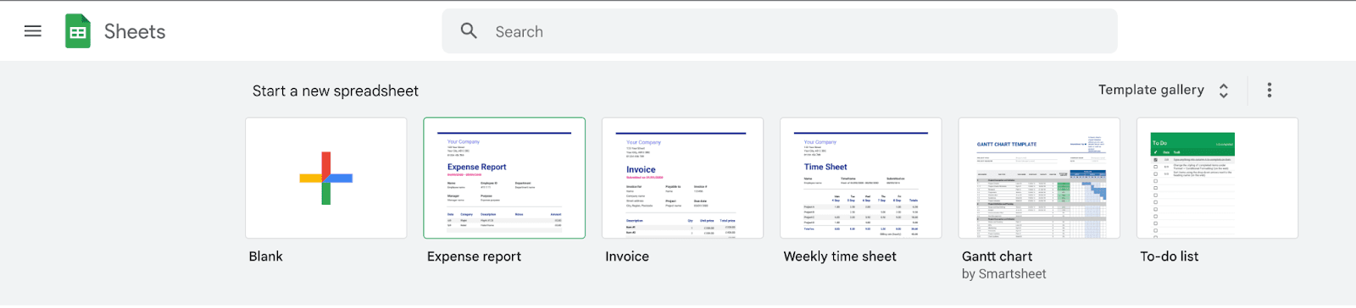Screen dimensions: 1356x308
Task: Click the Gantt chart label
Action: coord(997,256)
